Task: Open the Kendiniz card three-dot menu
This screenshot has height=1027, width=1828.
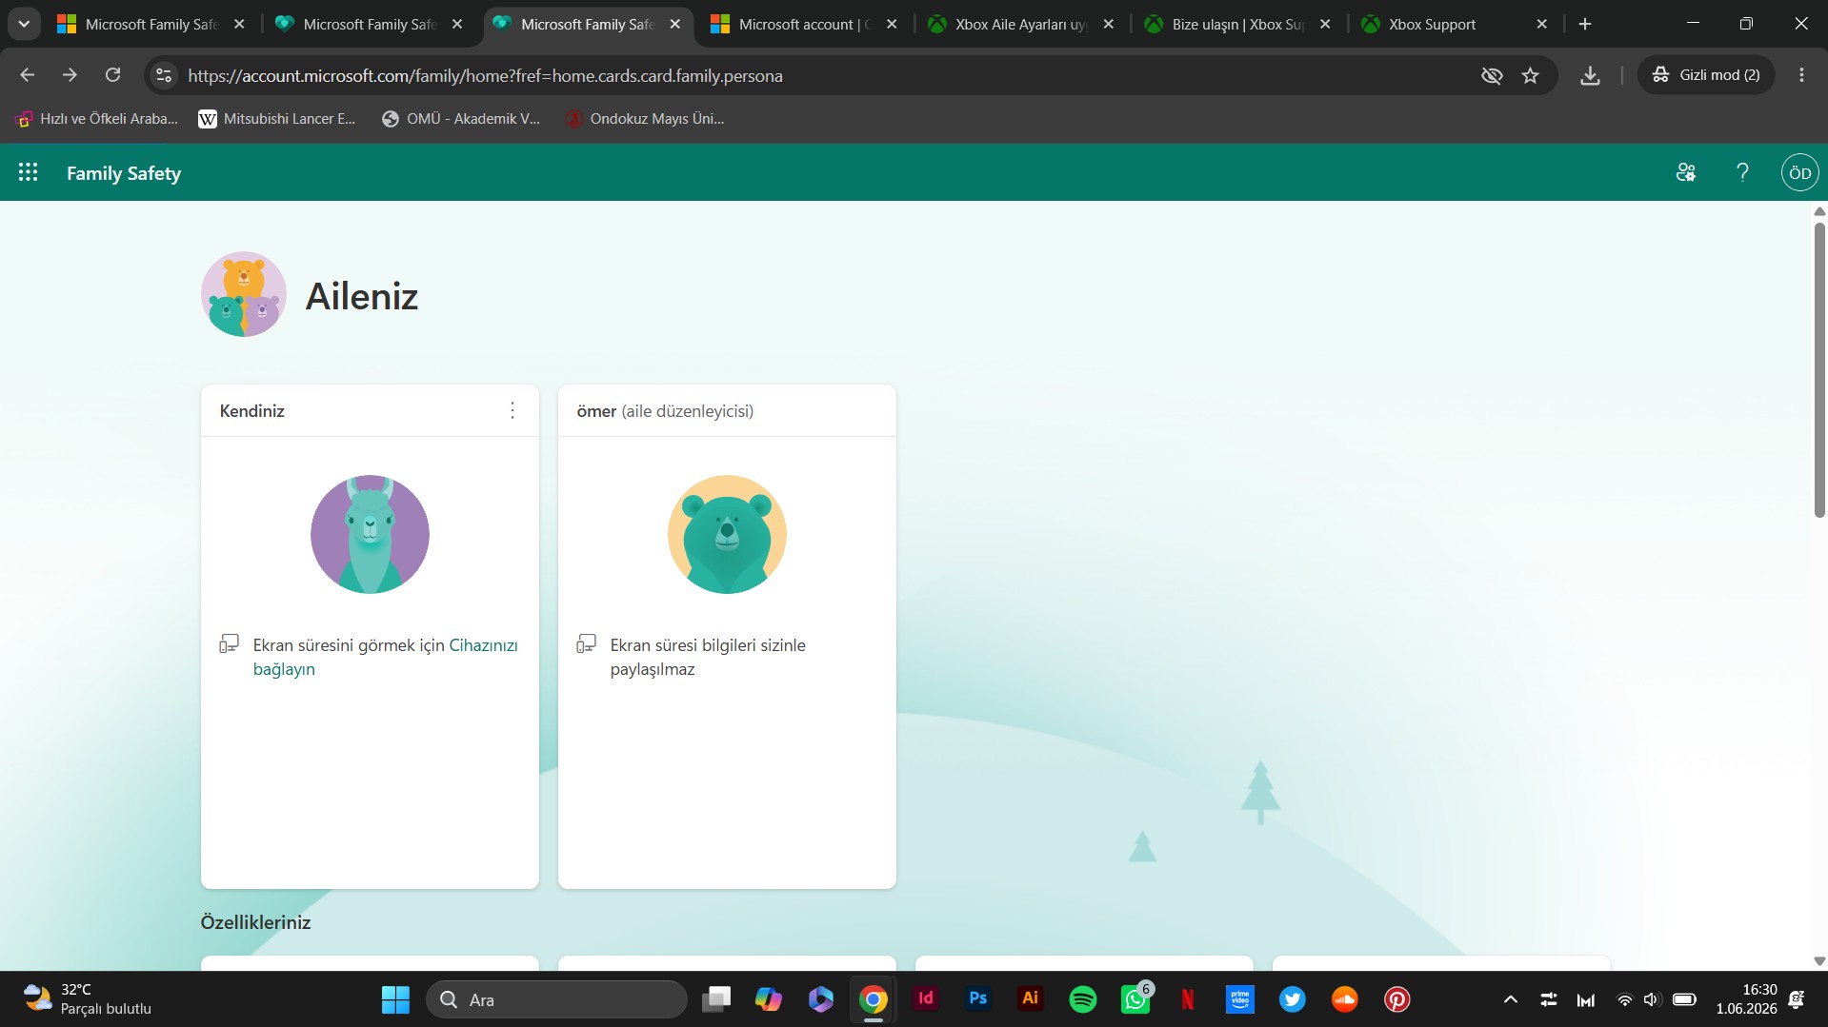Action: pos(512,410)
